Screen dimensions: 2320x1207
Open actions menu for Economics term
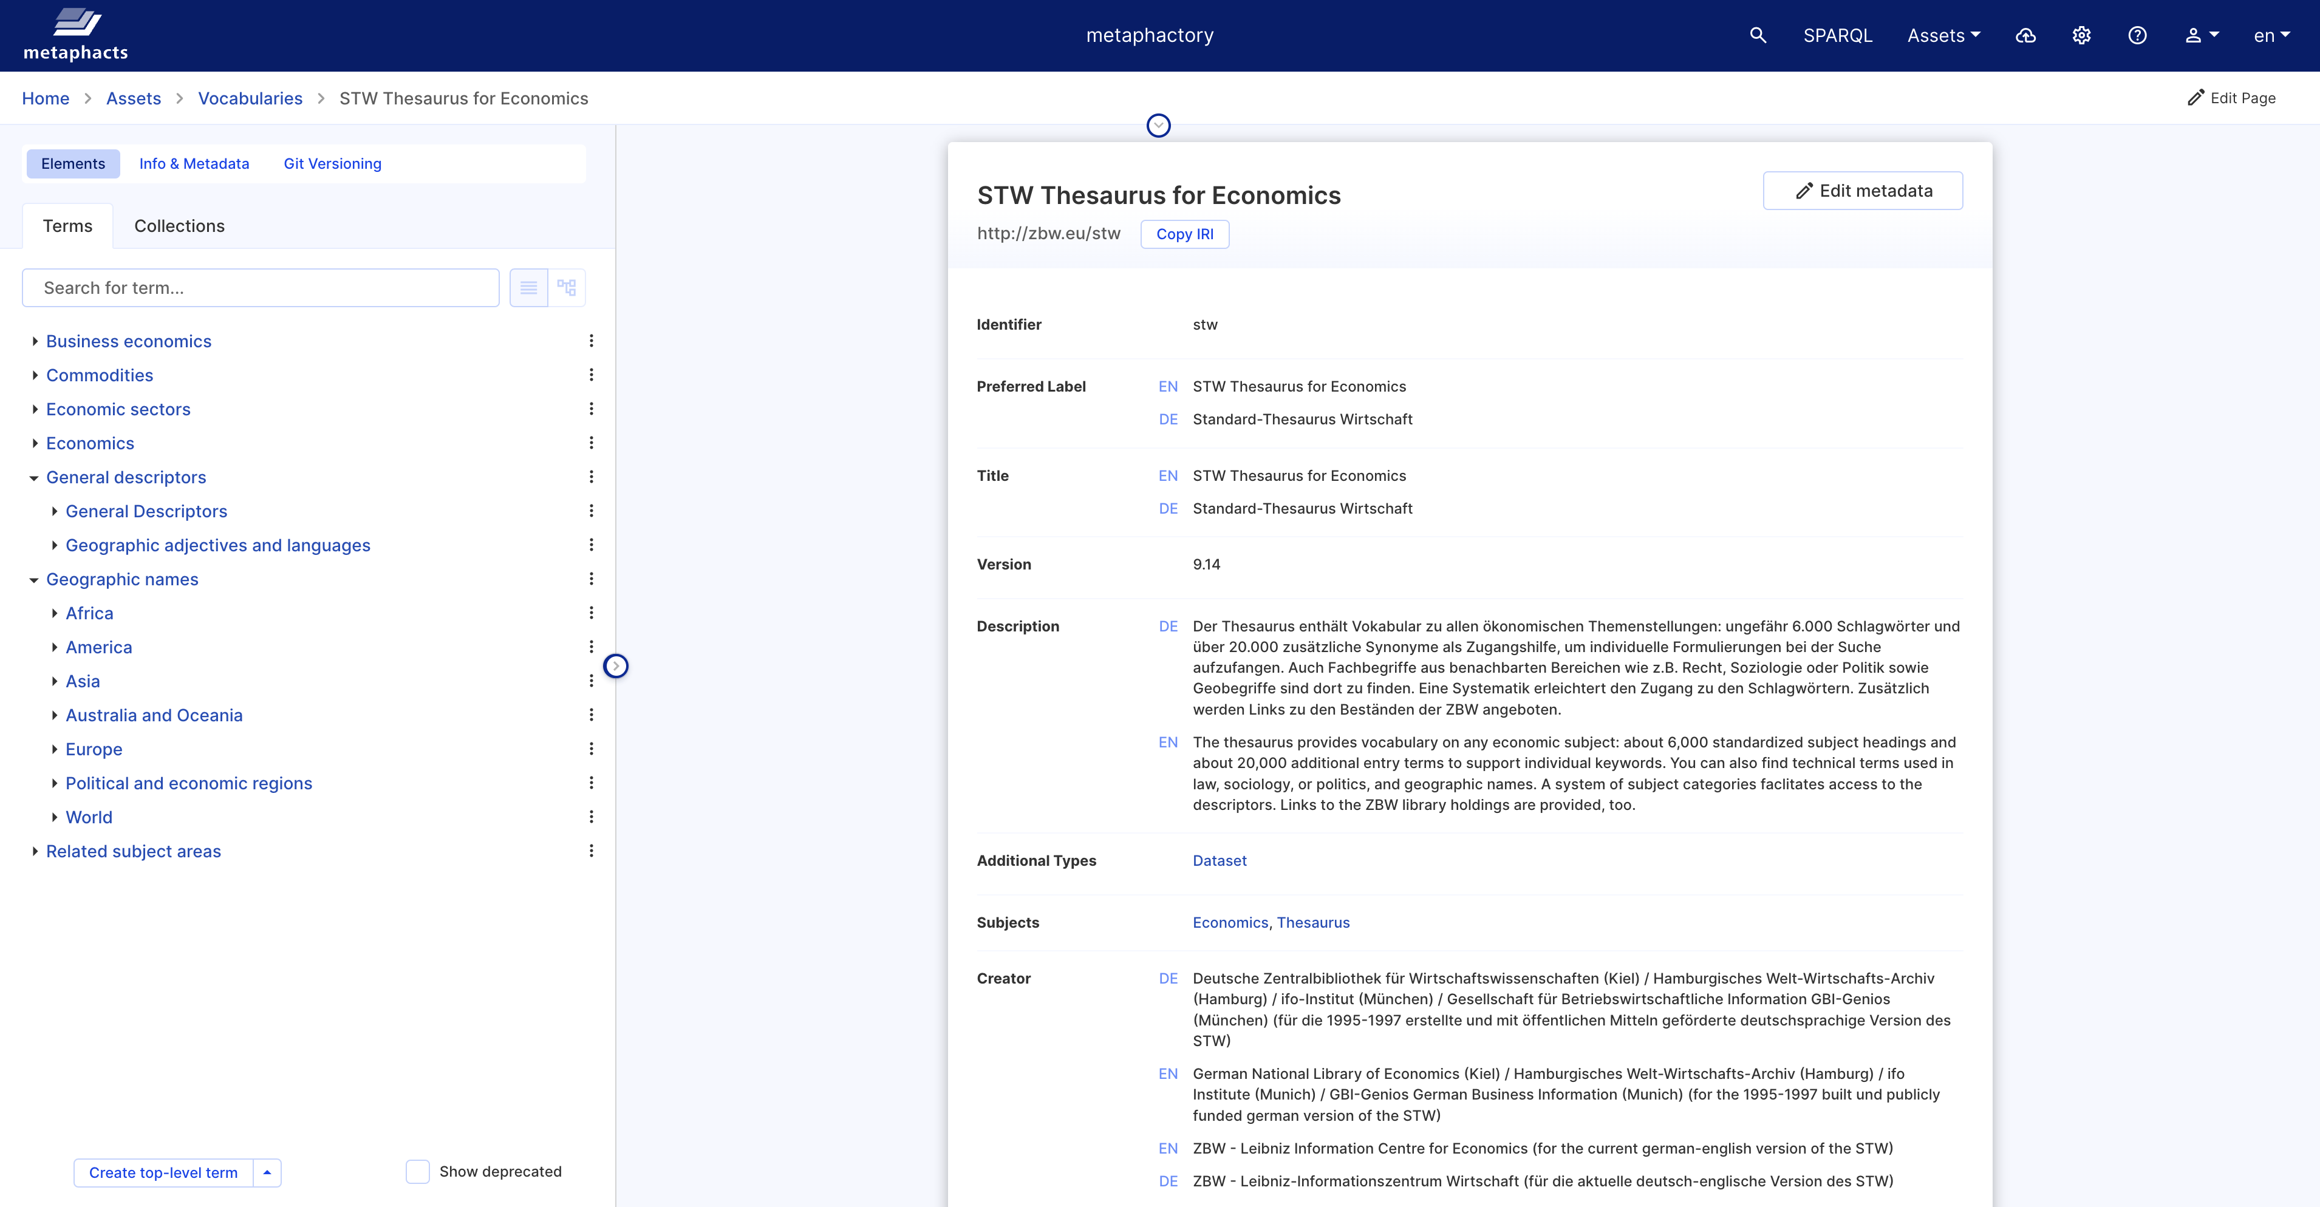tap(591, 443)
